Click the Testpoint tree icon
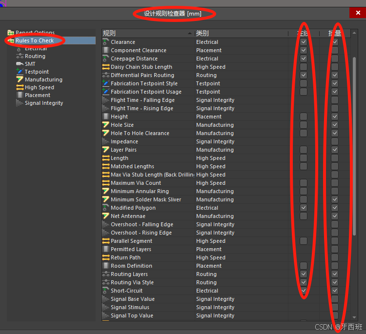Screen dimensions: 366x334 click(20, 71)
